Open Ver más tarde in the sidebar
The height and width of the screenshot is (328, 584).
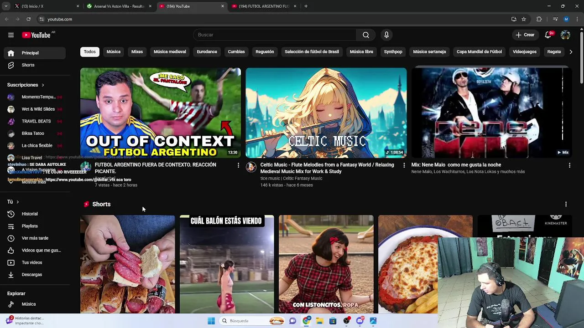35,238
